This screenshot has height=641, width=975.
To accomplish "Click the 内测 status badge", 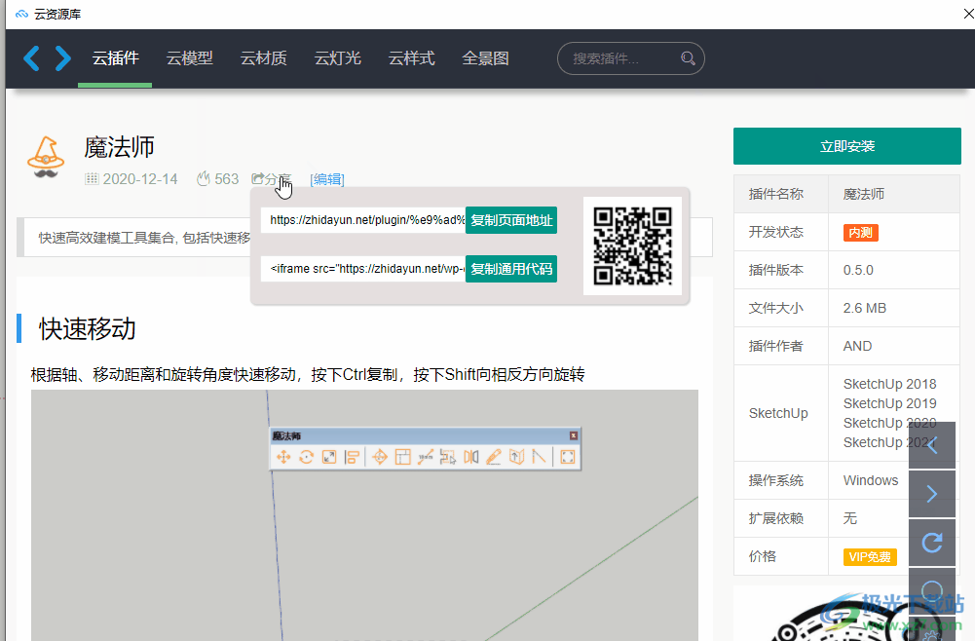I will tap(861, 233).
